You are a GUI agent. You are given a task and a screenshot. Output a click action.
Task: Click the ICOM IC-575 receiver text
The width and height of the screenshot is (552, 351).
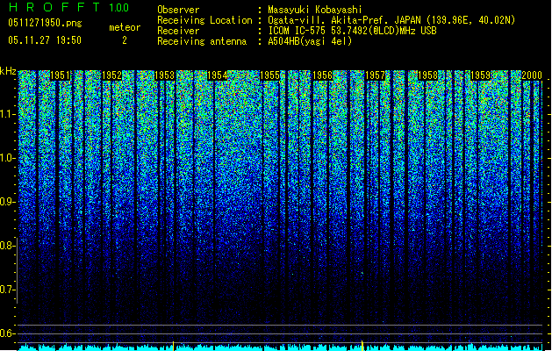click(353, 31)
